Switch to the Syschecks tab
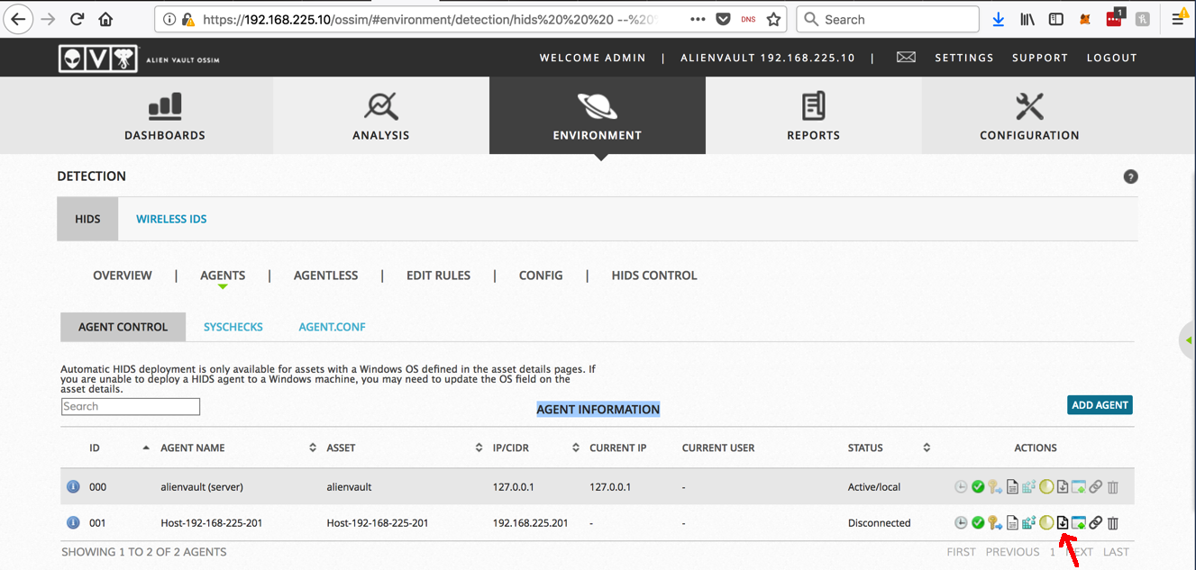The image size is (1196, 570). click(x=233, y=327)
